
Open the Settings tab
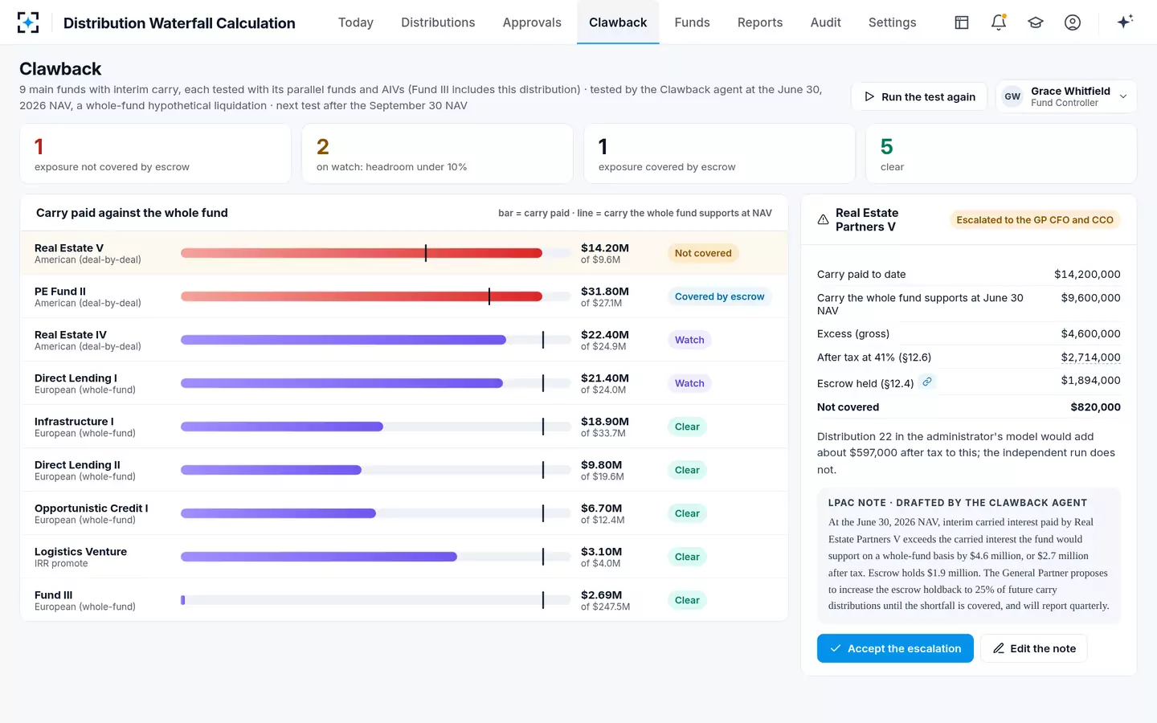[x=892, y=22]
